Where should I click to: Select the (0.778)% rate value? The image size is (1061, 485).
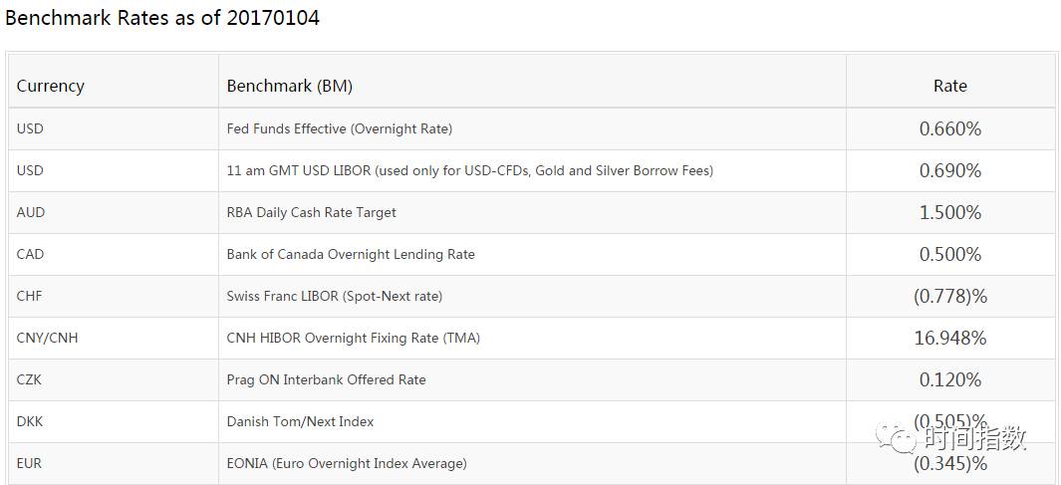[x=949, y=296]
